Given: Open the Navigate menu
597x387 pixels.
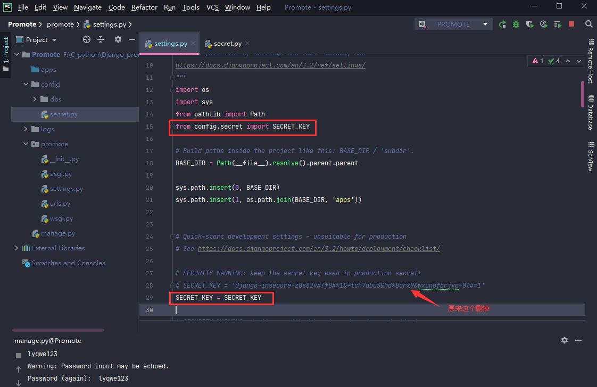Looking at the screenshot, I should pyautogui.click(x=88, y=7).
